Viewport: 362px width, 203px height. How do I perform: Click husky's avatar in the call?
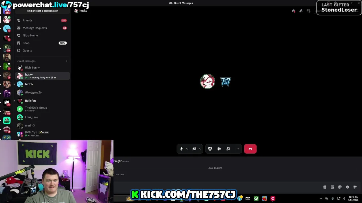coord(208,81)
